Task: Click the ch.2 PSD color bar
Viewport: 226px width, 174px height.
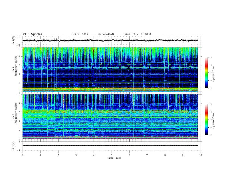Action: click(x=207, y=120)
